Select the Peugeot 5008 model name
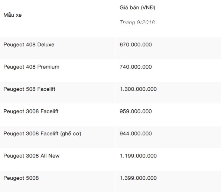 (21, 178)
